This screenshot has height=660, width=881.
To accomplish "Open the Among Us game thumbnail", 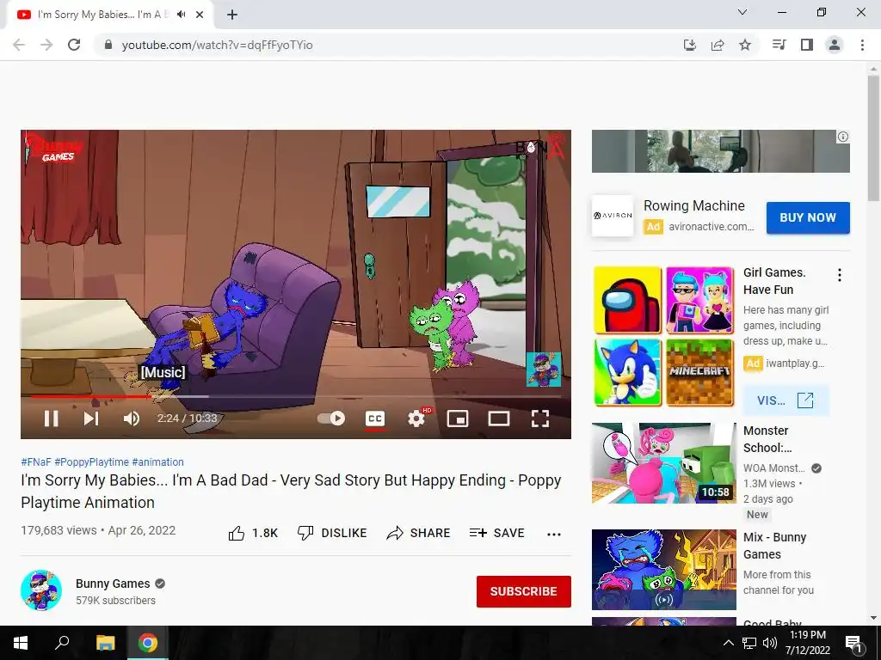I will [x=627, y=300].
